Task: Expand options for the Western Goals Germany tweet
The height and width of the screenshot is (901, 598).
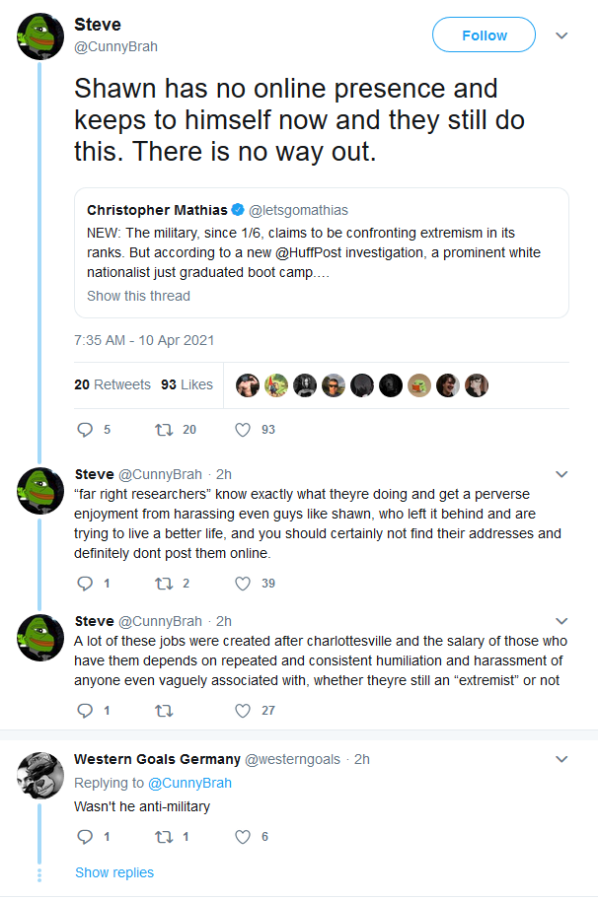Action: pos(561,759)
